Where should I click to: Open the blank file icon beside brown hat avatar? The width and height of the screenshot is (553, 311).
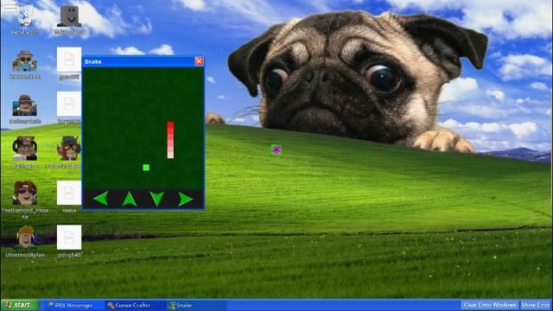(x=69, y=104)
